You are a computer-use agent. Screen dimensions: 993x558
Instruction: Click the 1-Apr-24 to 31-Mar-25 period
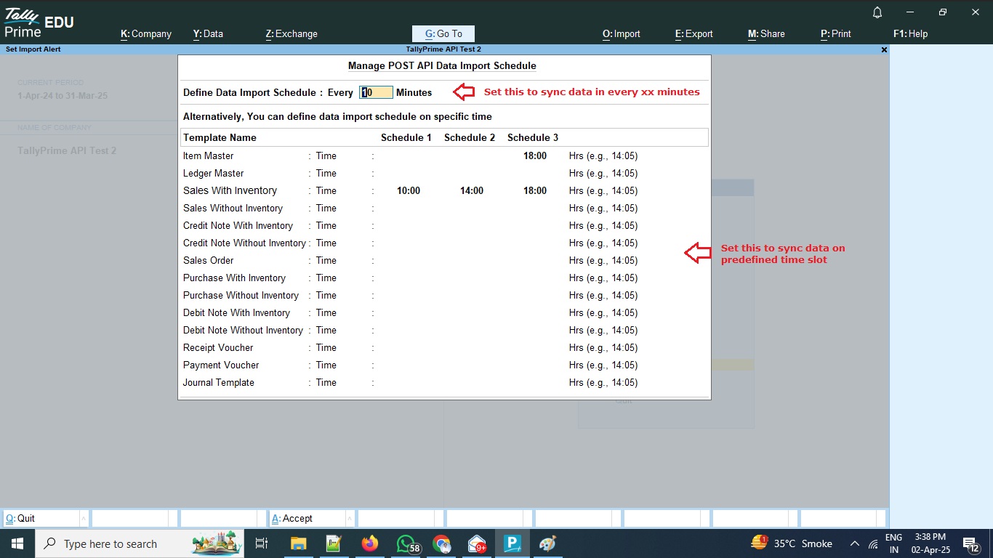tap(63, 95)
